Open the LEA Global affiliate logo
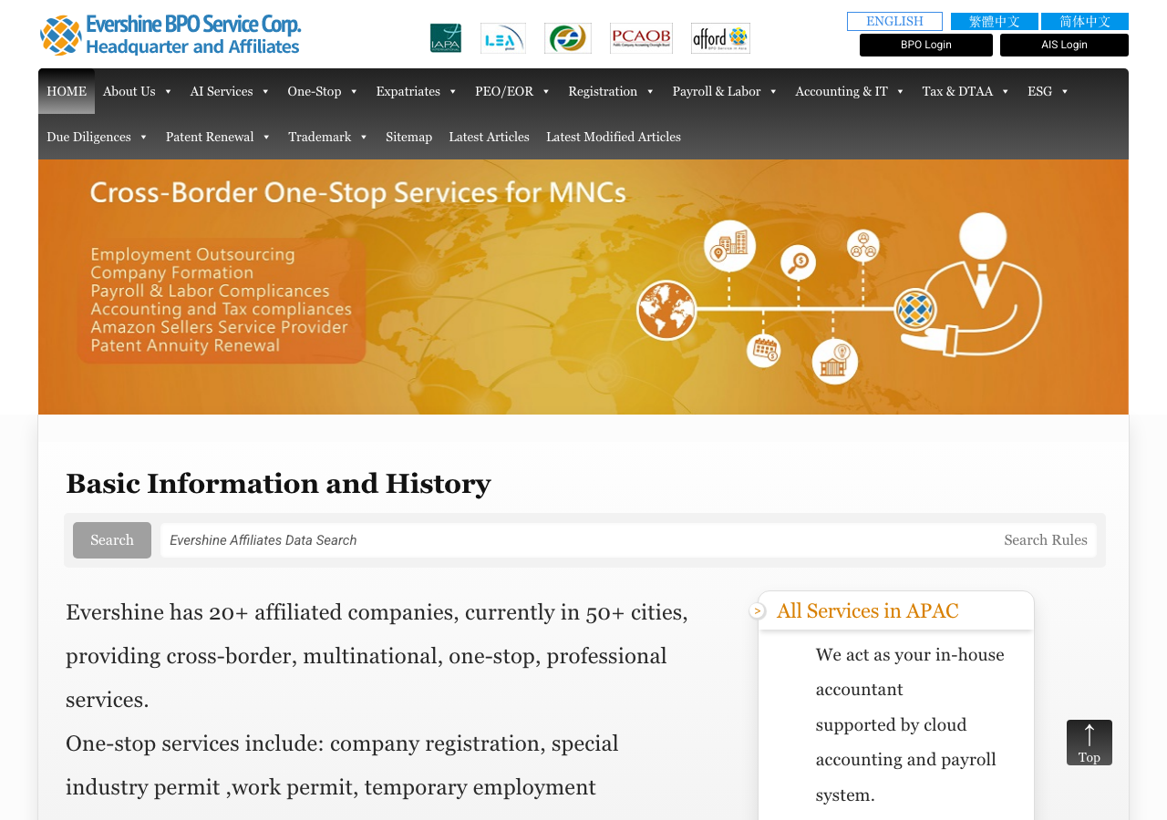The width and height of the screenshot is (1167, 820). (x=503, y=38)
